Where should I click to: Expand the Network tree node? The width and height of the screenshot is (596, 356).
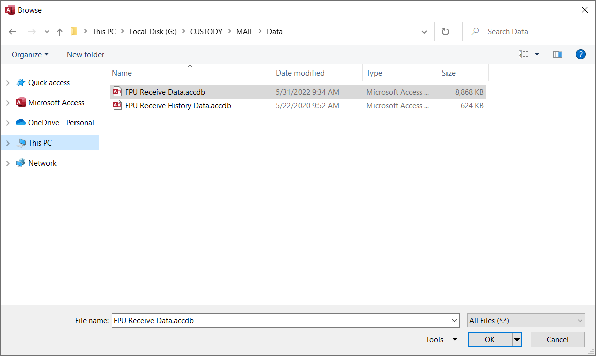click(8, 163)
